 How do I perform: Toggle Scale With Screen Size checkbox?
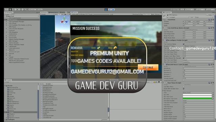184,89
